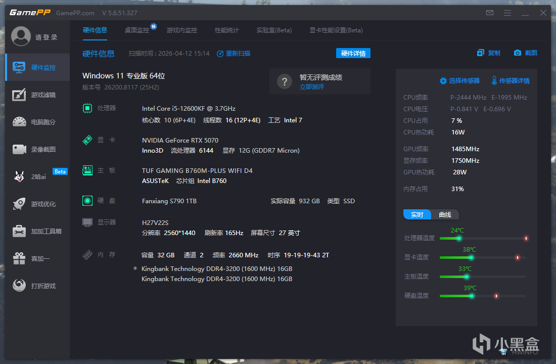The height and width of the screenshot is (364, 556).
Task: Click first Kingbank Technology DDR4-3200 row
Action: 217,269
